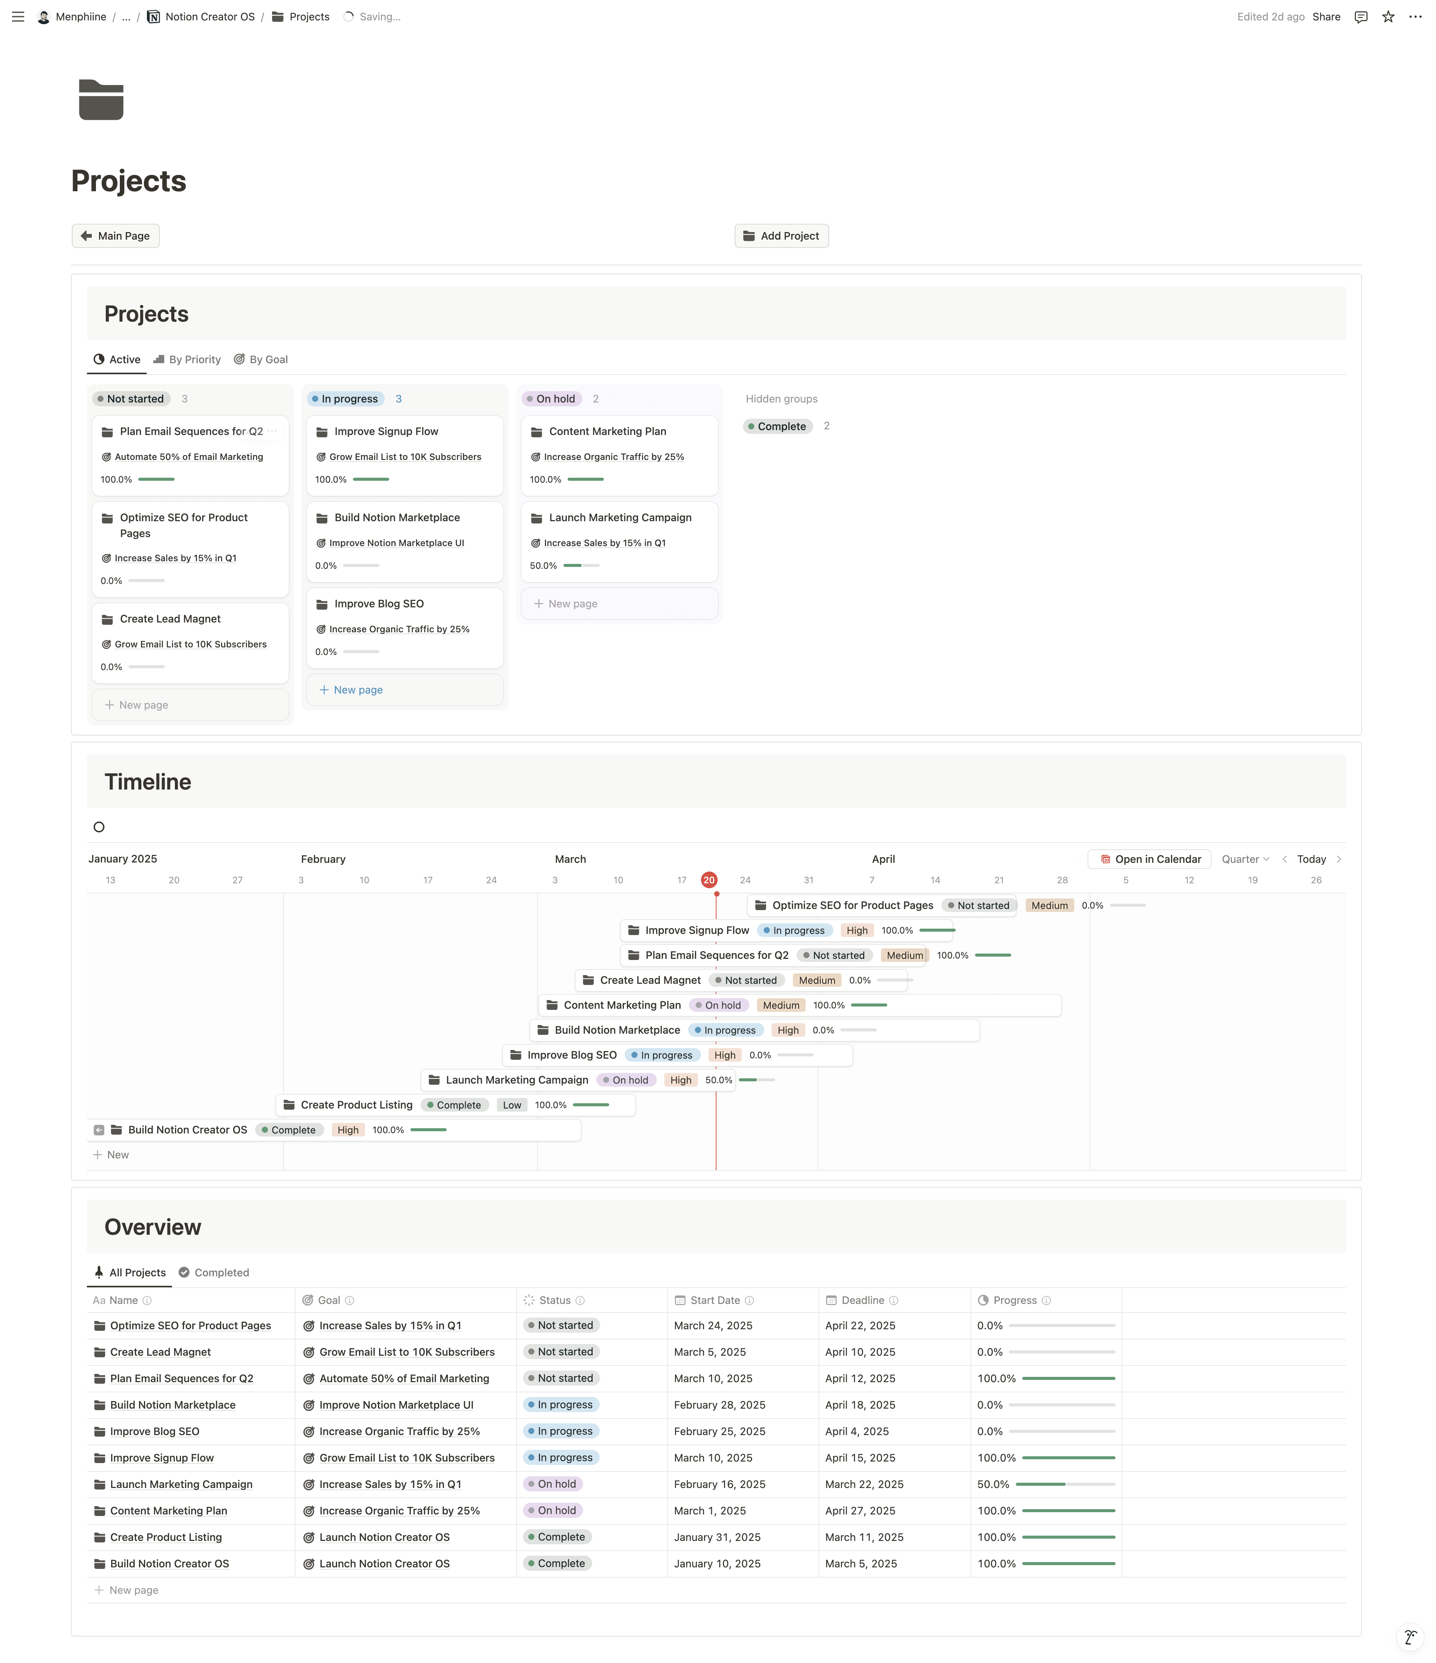Switch to the By Priority tab
The width and height of the screenshot is (1436, 1663).
(187, 359)
